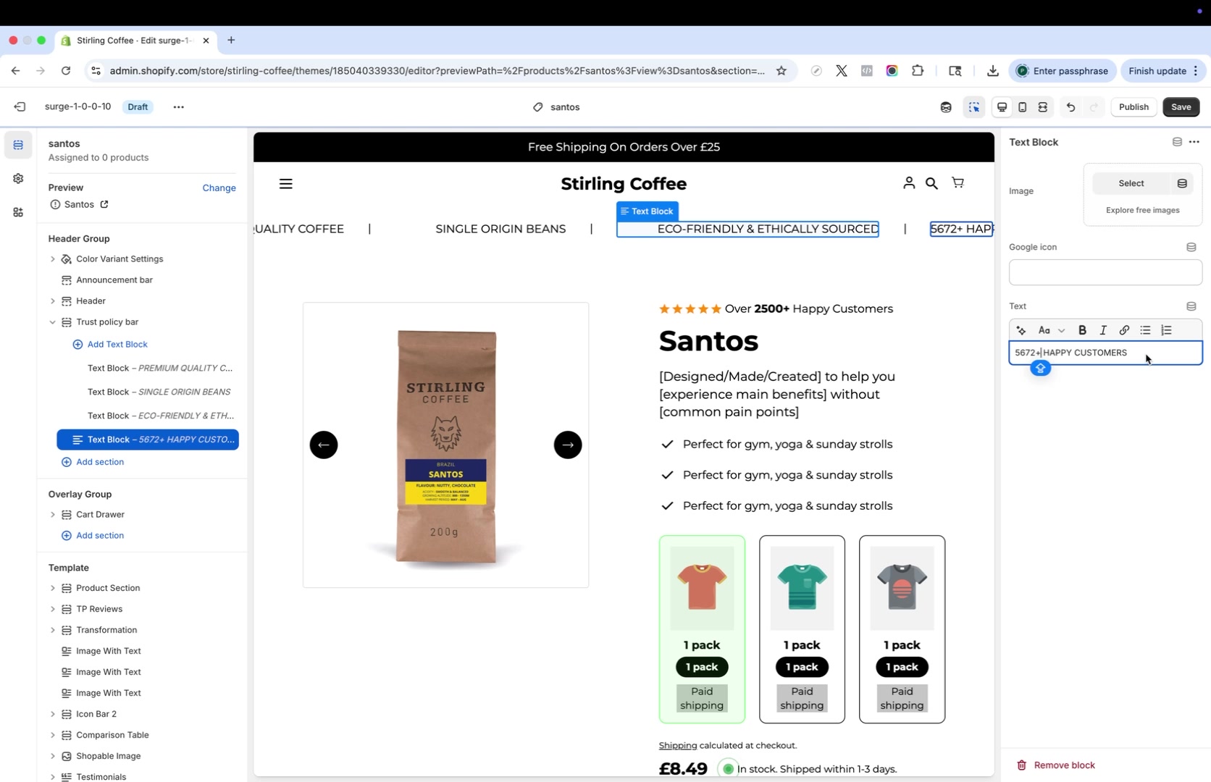Toggle the inspector selection mode icon
The image size is (1211, 782).
tap(974, 107)
